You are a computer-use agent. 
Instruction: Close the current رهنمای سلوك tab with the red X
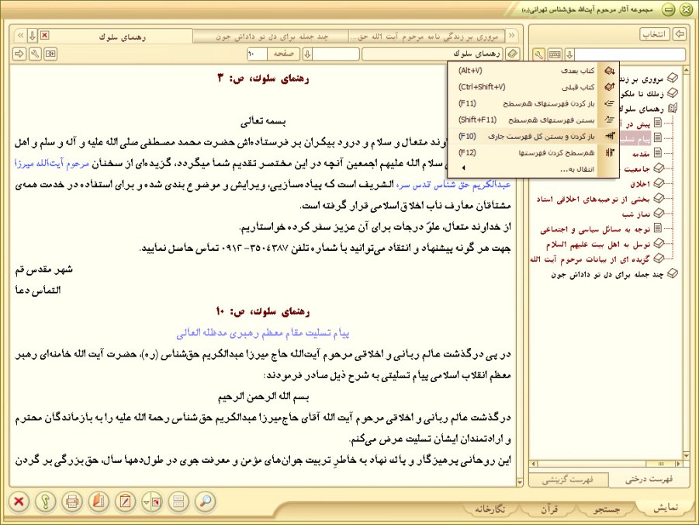point(44,35)
